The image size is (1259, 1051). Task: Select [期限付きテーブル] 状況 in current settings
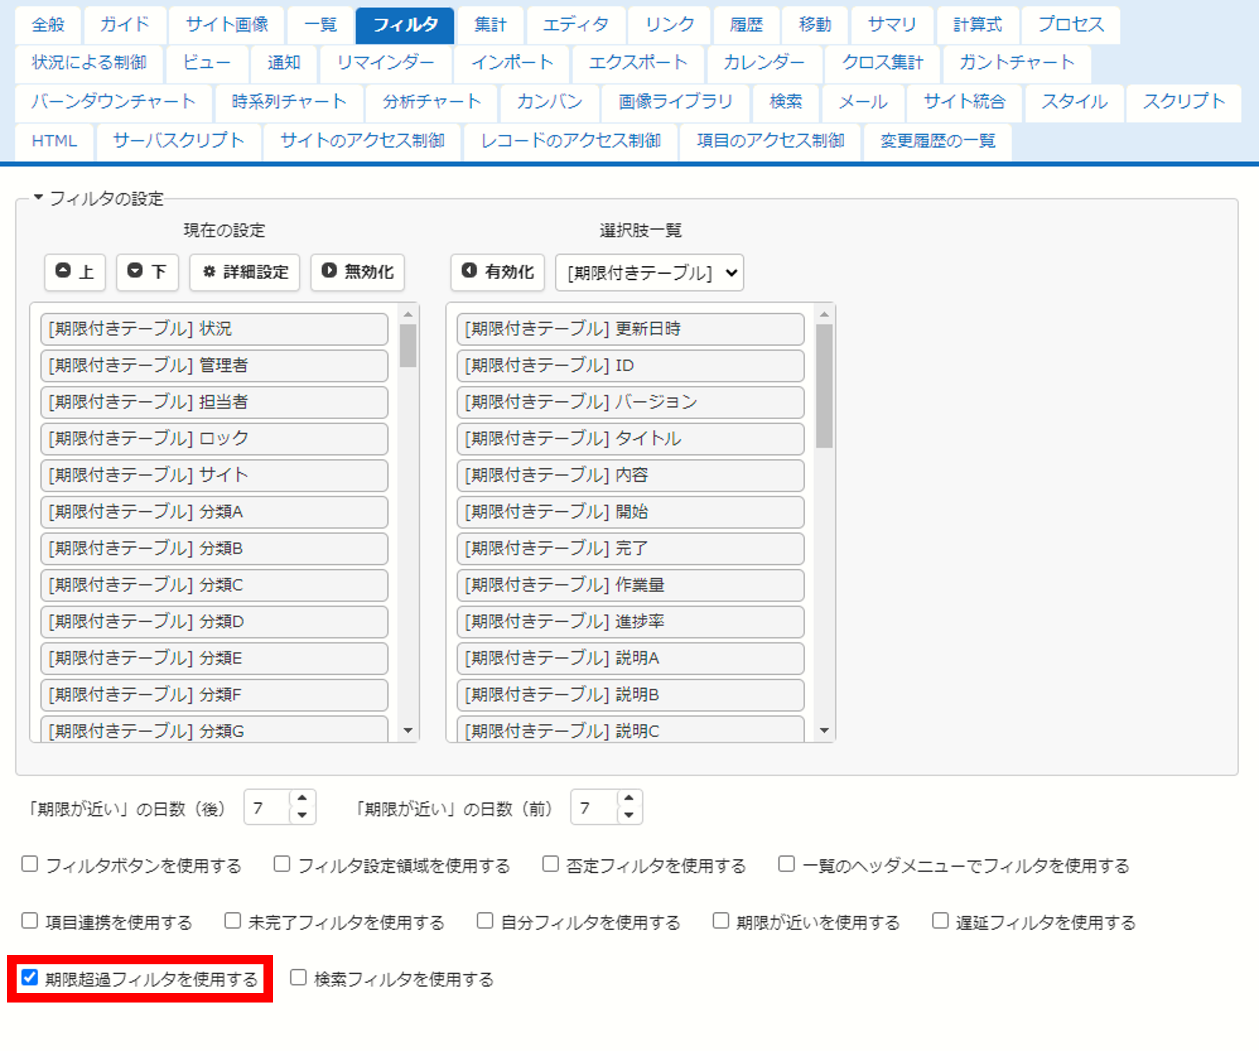214,329
